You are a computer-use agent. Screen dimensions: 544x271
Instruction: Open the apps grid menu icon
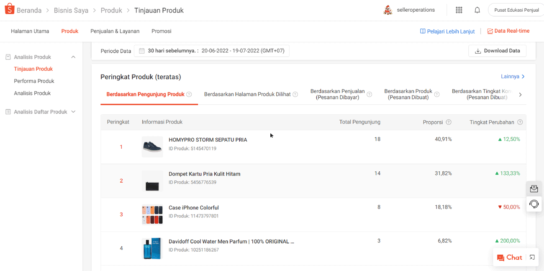point(459,10)
